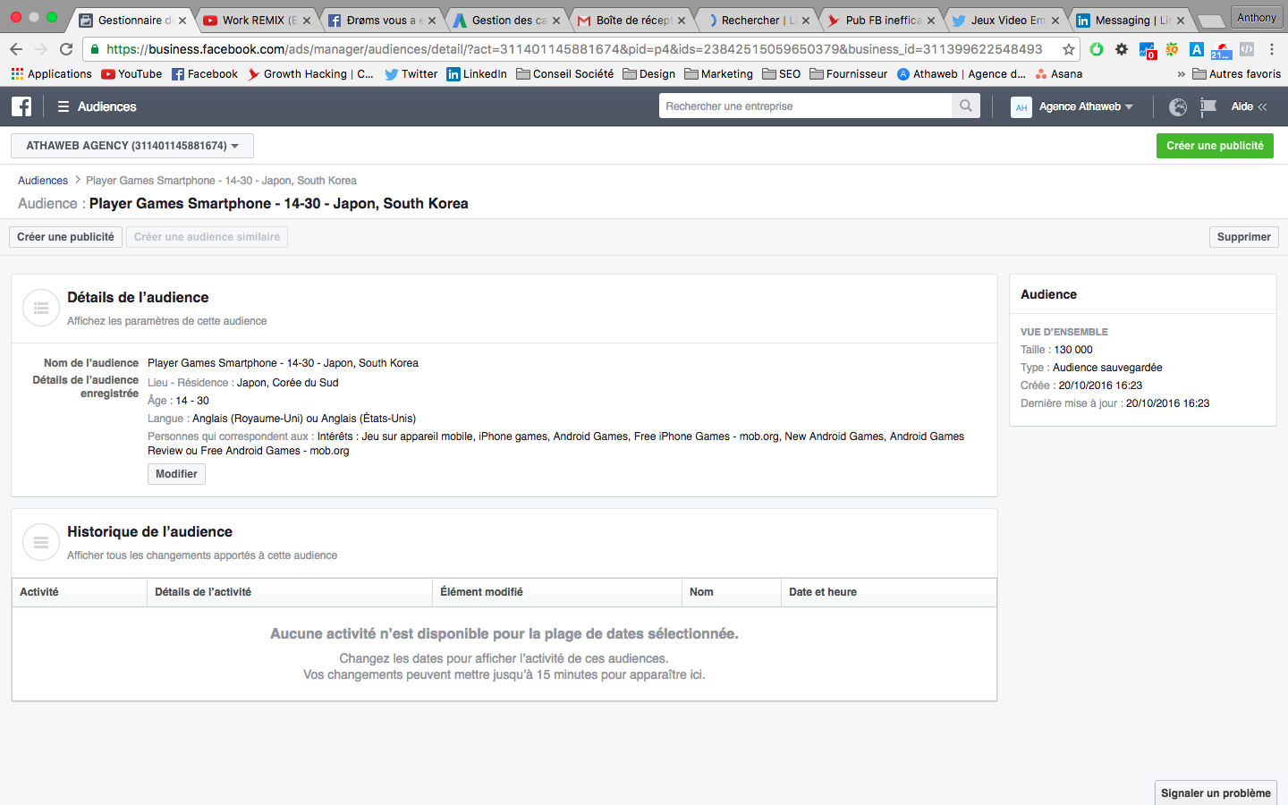Open the Audiences hamburger menu icon

64,106
